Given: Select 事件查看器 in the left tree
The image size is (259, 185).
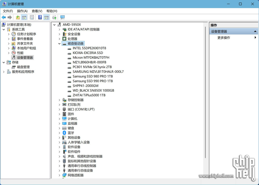Looking at the screenshot, I should click(x=25, y=39).
